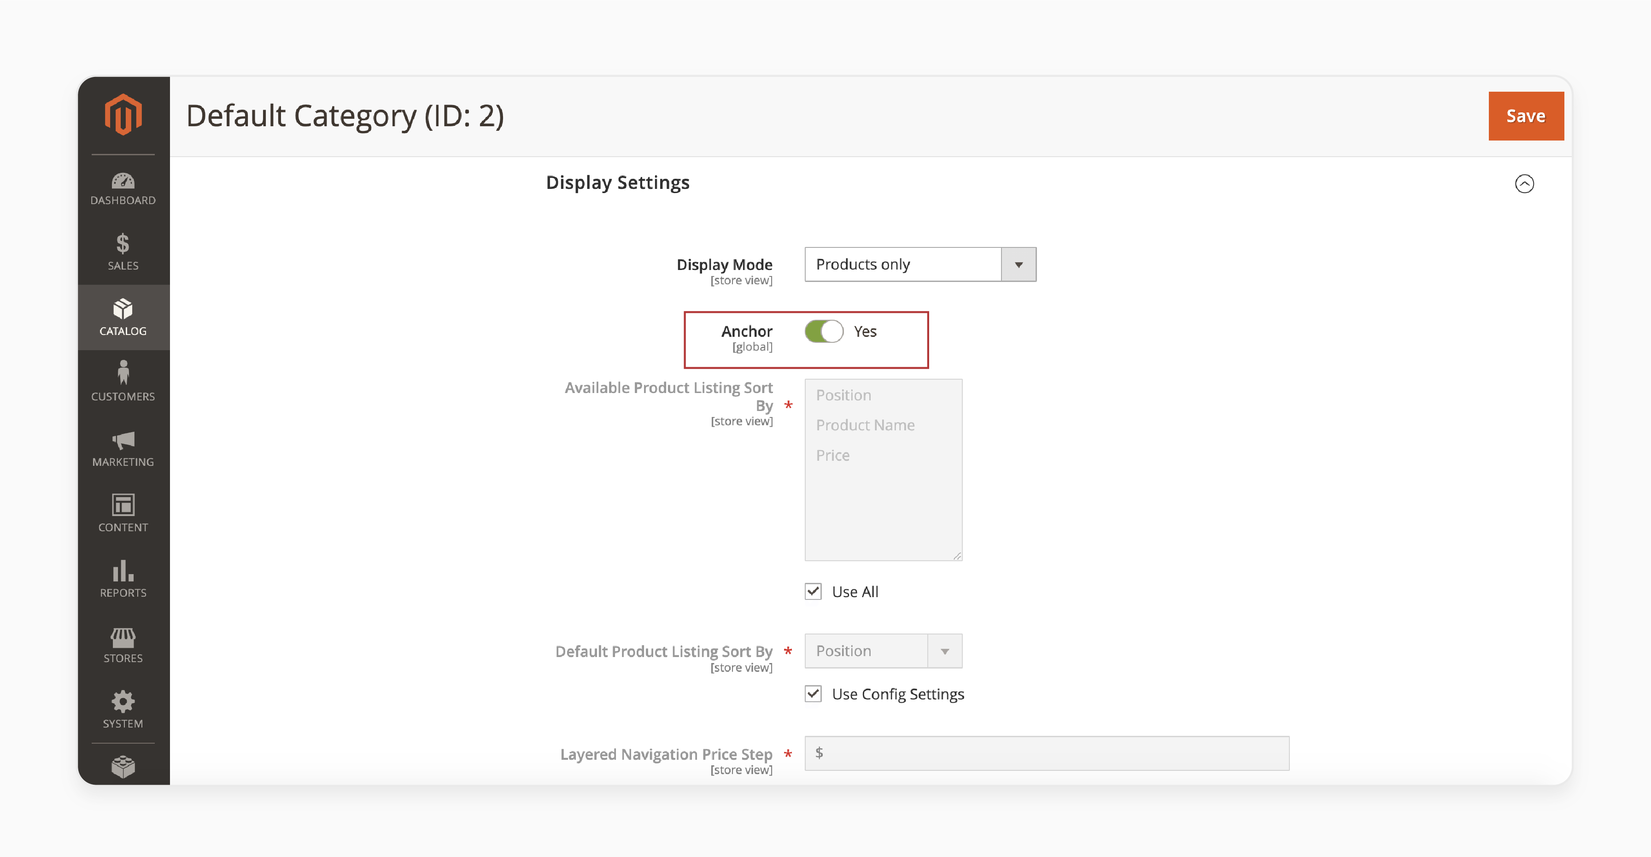Viewport: 1651px width, 857px height.
Task: Click the Anchor field label
Action: tap(747, 331)
